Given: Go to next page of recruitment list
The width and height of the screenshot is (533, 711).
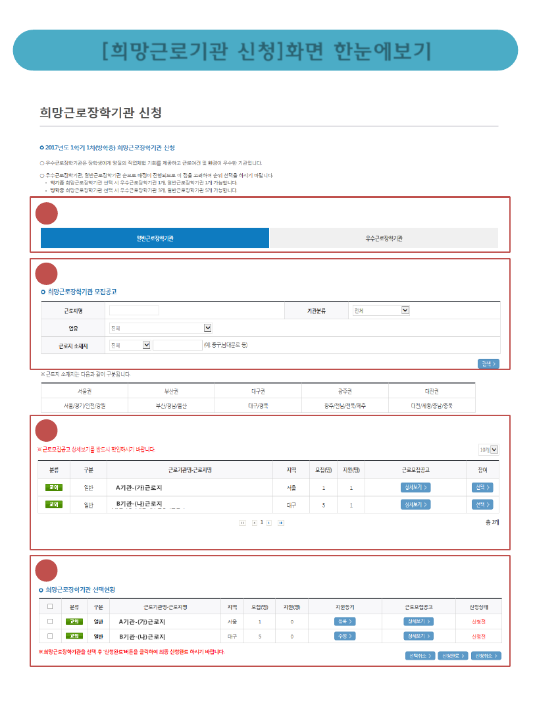Looking at the screenshot, I should 268,523.
